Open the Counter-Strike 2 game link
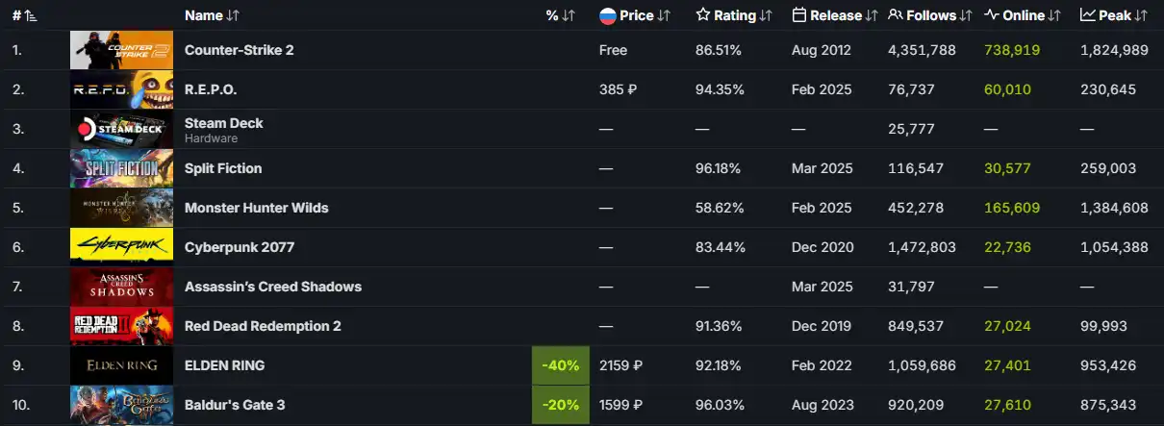1164x426 pixels. 239,50
